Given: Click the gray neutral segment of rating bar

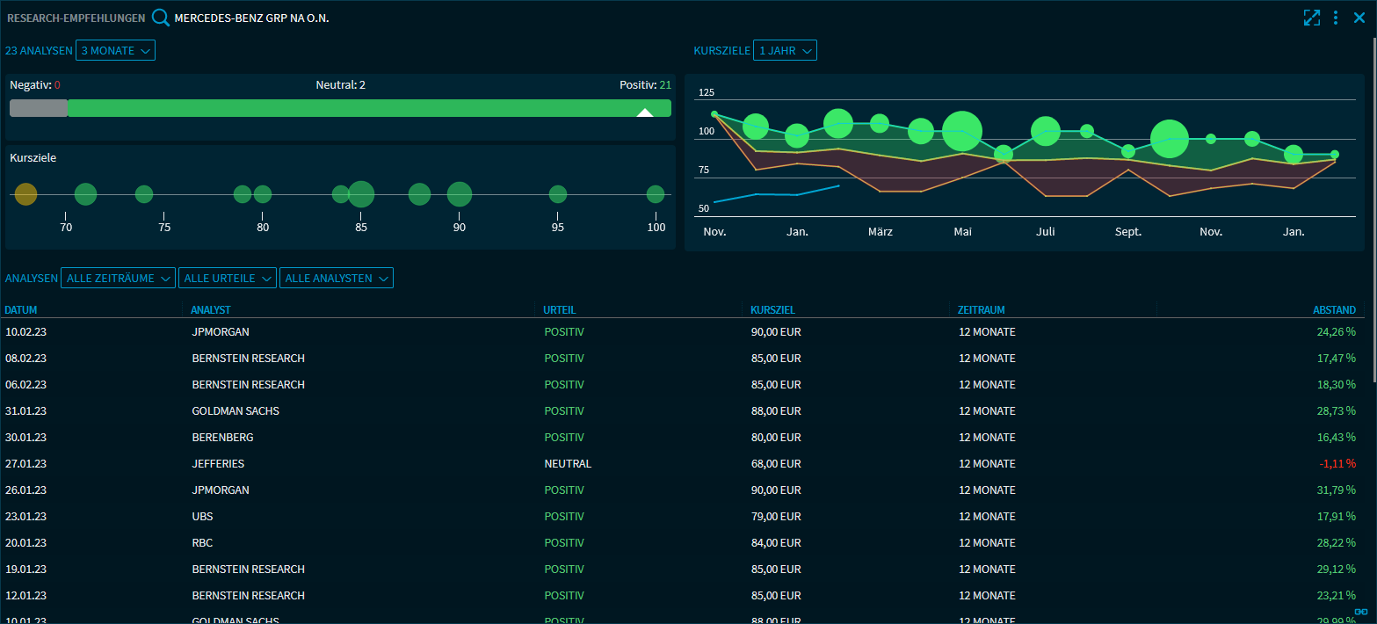Looking at the screenshot, I should click(39, 108).
